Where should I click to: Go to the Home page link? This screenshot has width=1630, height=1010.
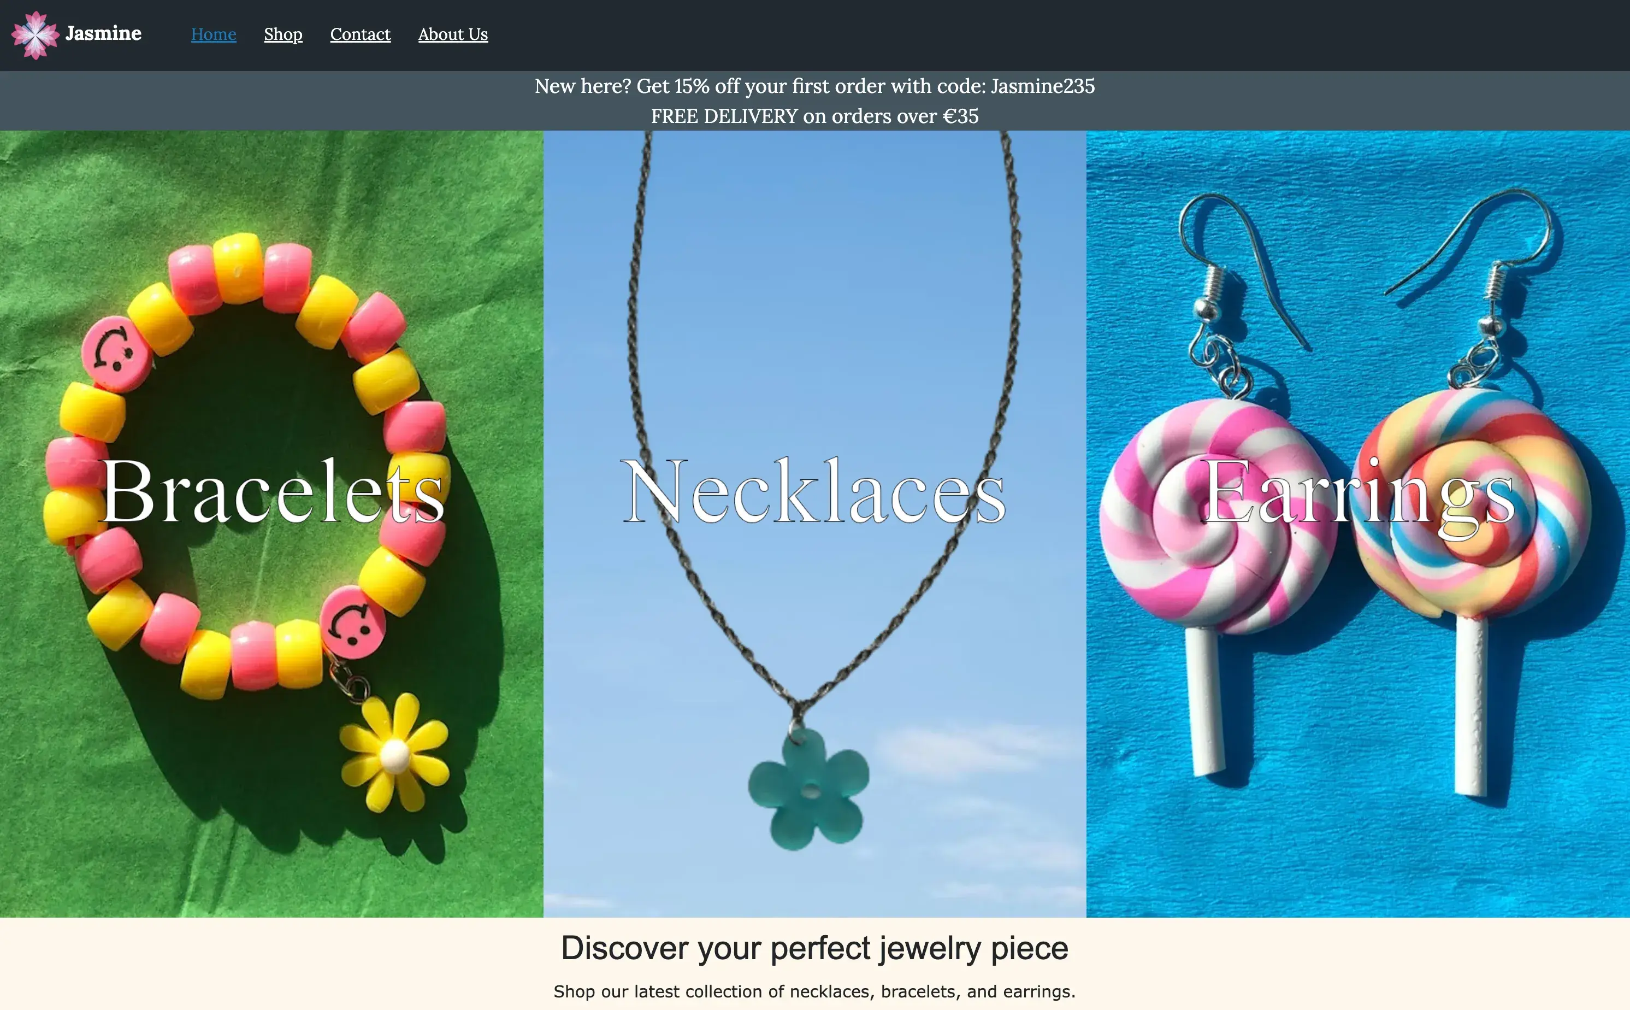(214, 34)
